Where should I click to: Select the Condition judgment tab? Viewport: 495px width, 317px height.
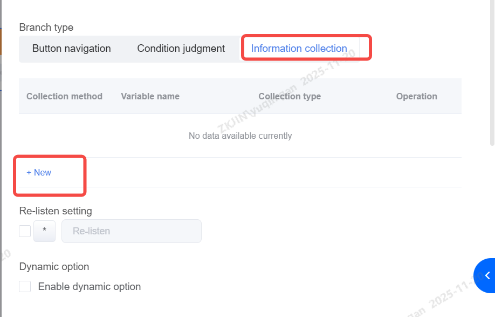pyautogui.click(x=181, y=49)
